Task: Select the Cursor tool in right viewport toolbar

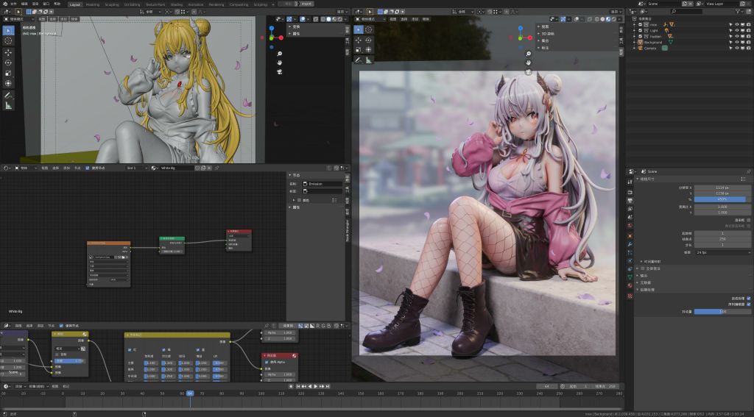Action: [x=369, y=29]
